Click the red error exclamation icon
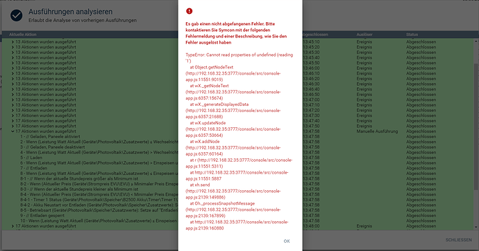 189,11
